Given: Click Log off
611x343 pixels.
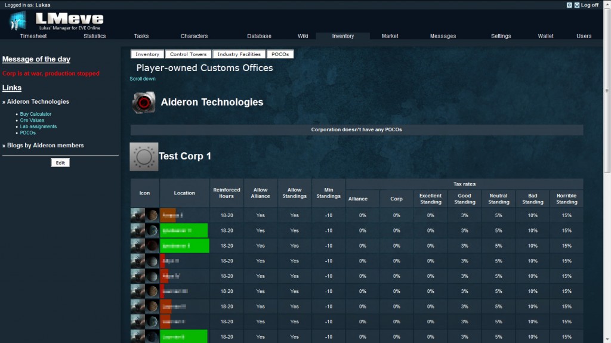Looking at the screenshot, I should (x=590, y=5).
